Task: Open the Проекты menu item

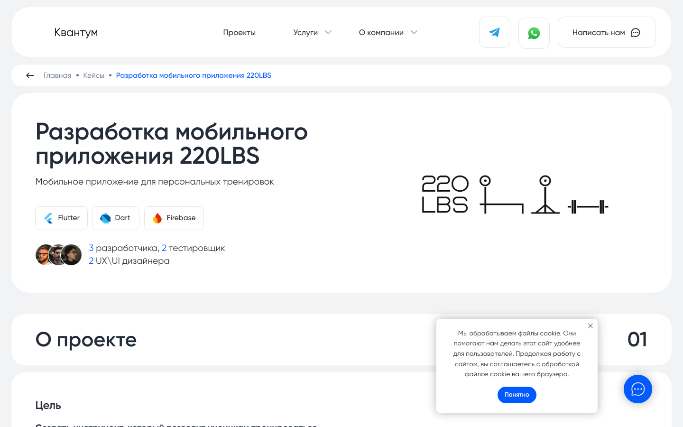Action: pyautogui.click(x=240, y=32)
